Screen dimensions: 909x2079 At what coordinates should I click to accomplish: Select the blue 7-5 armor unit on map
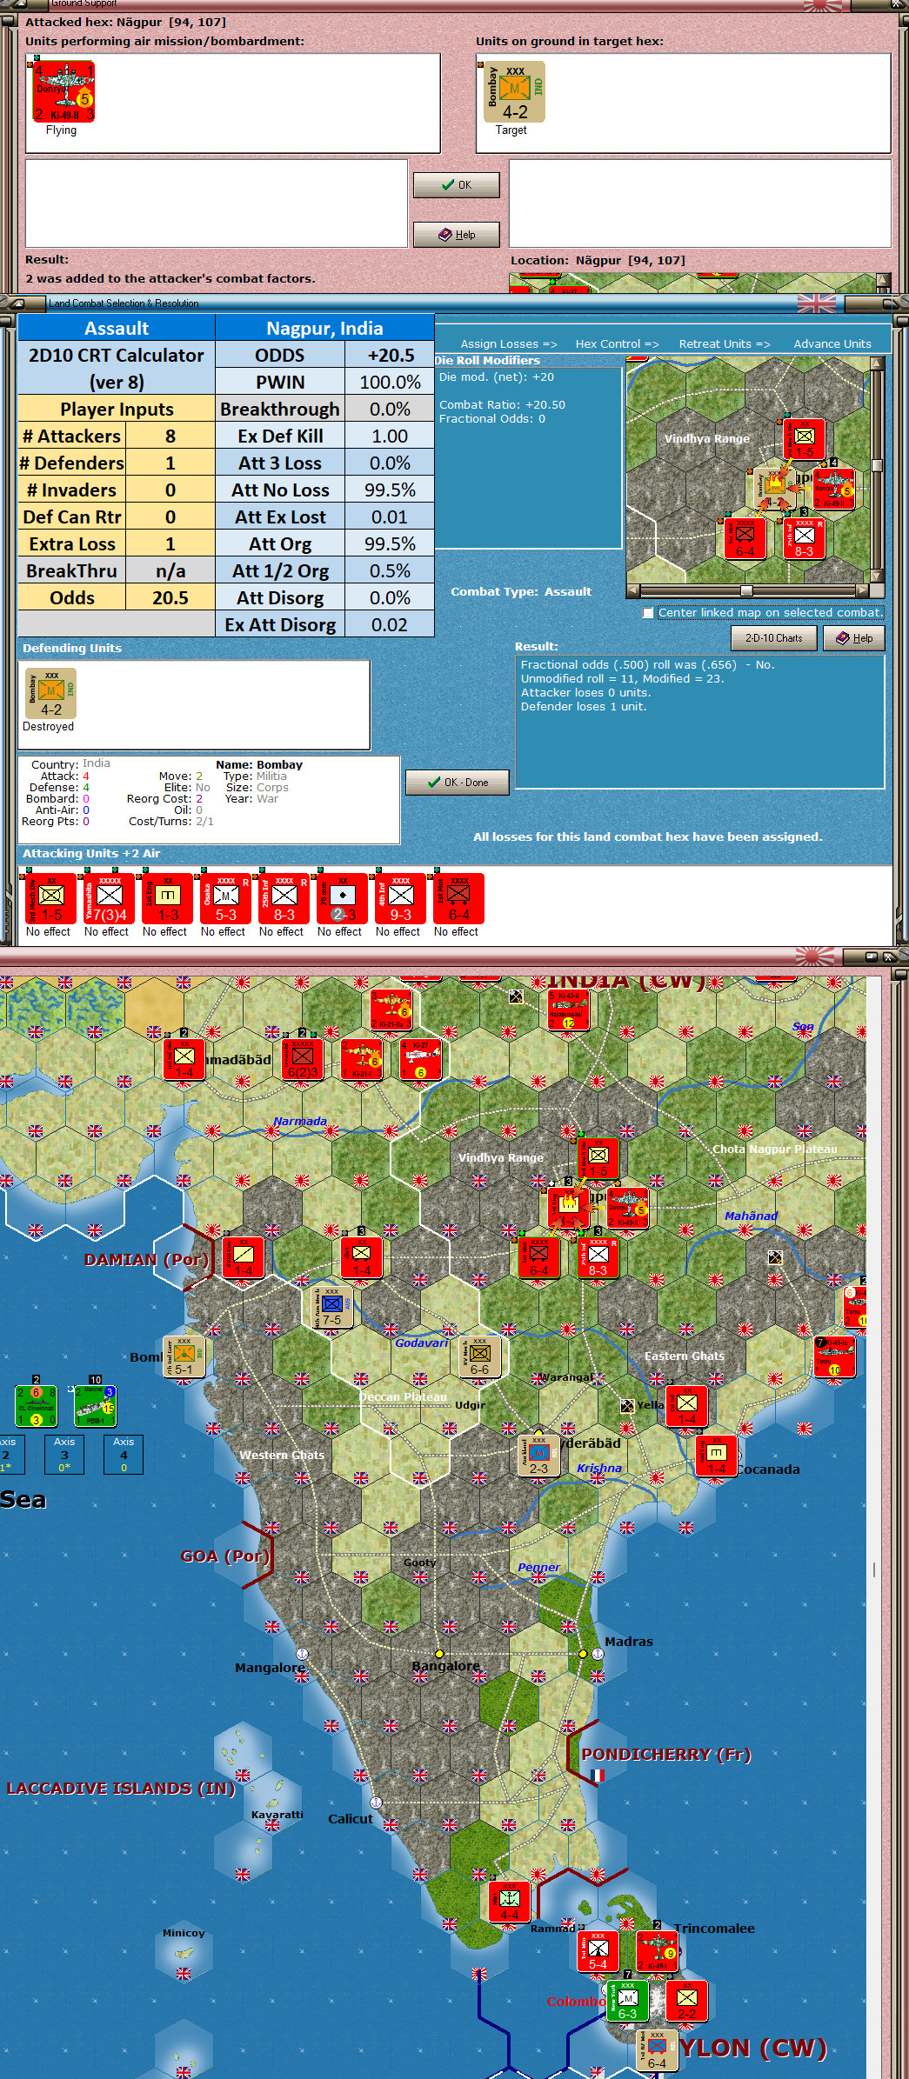click(332, 1307)
